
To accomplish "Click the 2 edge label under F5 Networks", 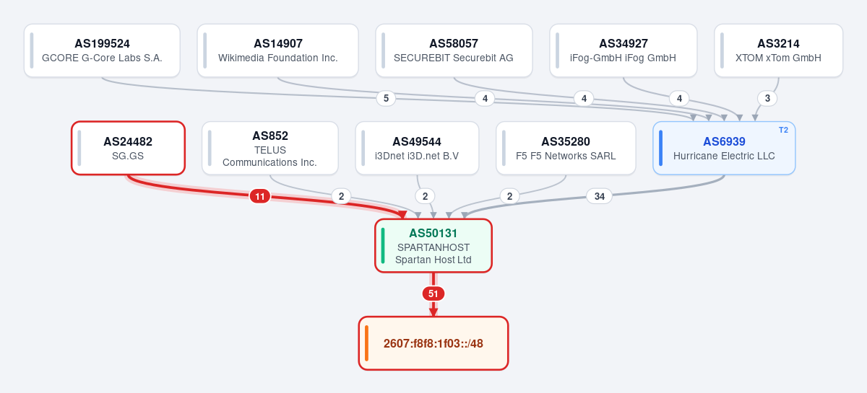I will coord(509,196).
